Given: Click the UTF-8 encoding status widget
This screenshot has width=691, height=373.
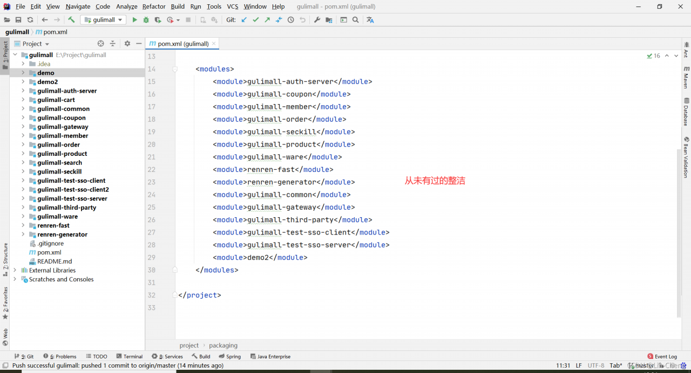Looking at the screenshot, I should (x=596, y=365).
